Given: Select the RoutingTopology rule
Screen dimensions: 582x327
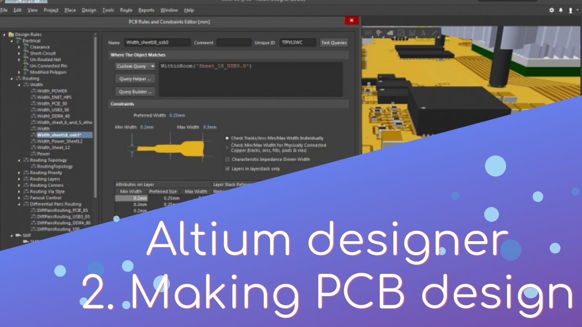Looking at the screenshot, I should tap(55, 167).
